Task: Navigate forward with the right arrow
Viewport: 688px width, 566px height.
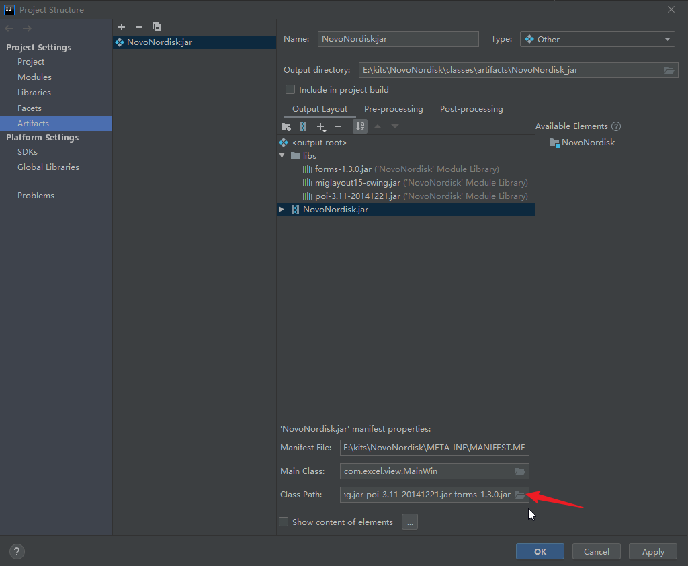Action: (27, 28)
